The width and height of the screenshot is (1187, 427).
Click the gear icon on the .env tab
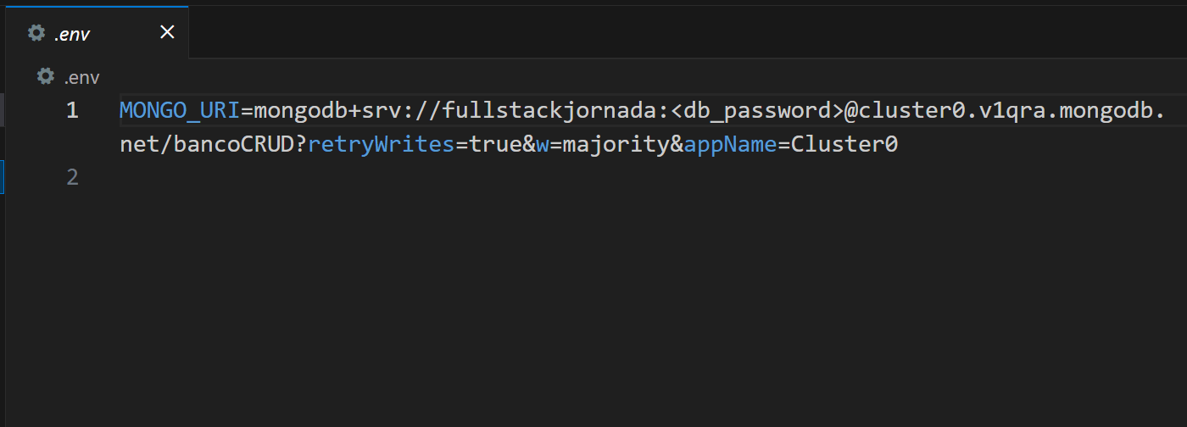point(36,33)
